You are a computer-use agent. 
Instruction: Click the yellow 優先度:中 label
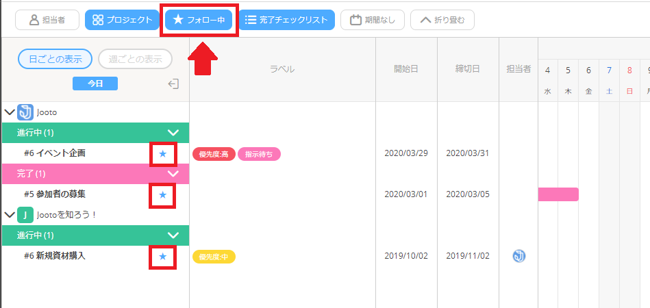point(214,257)
